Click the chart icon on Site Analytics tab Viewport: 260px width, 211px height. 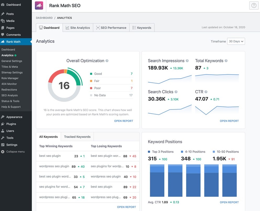tap(67, 28)
